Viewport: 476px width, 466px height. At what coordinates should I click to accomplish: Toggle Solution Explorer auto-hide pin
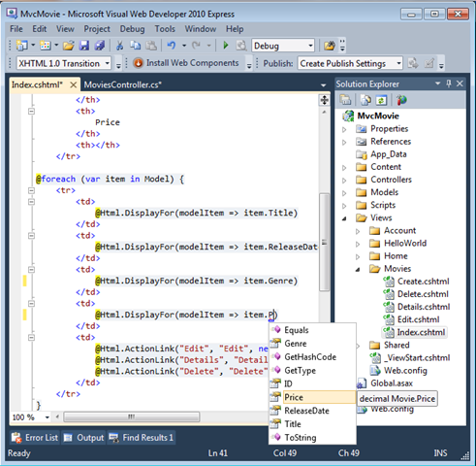point(449,83)
